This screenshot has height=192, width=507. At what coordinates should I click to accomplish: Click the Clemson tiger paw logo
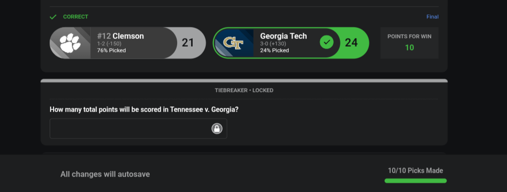70,43
